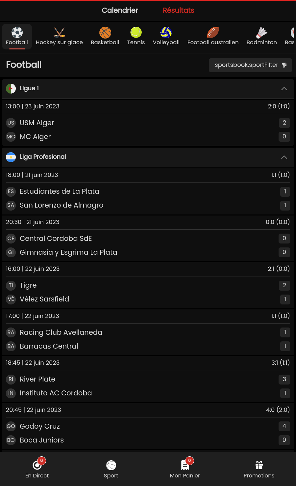Collapse the Ligue 1 section
Image resolution: width=296 pixels, height=486 pixels.
284,89
